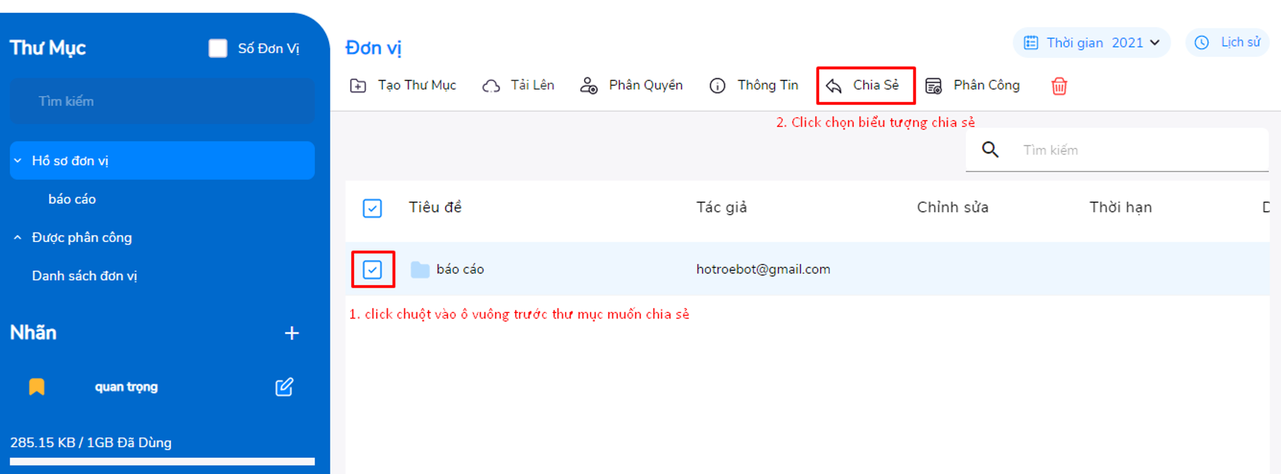The width and height of the screenshot is (1281, 474).
Task: Open the Thời gian 2021 dropdown
Action: tap(1091, 43)
